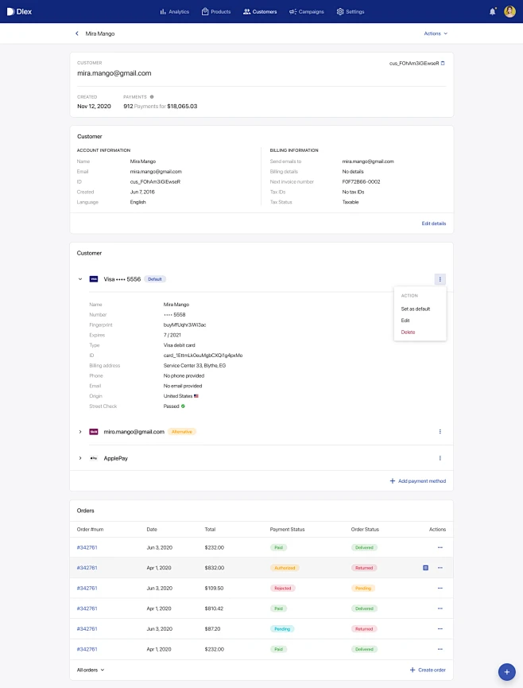Click the Pending order status on the $109.50 order
523x688 pixels.
(363, 588)
